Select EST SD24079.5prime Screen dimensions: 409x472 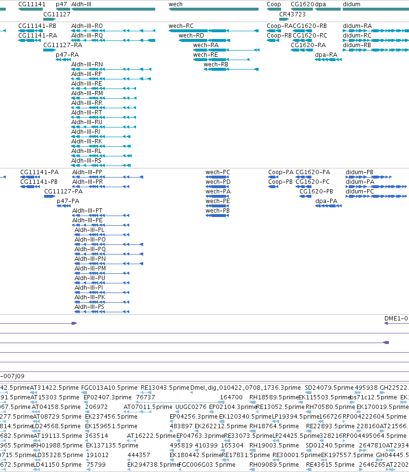308,393
